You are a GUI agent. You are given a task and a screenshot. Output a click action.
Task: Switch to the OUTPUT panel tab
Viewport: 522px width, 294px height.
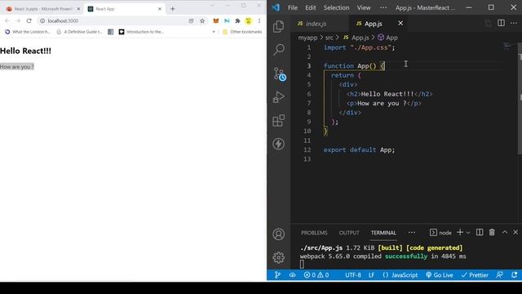pyautogui.click(x=349, y=233)
